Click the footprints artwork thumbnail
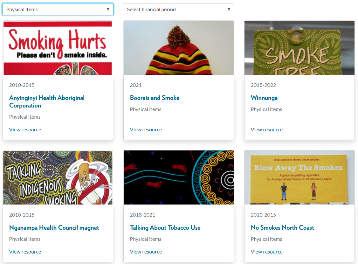The width and height of the screenshot is (358, 264). (178, 177)
